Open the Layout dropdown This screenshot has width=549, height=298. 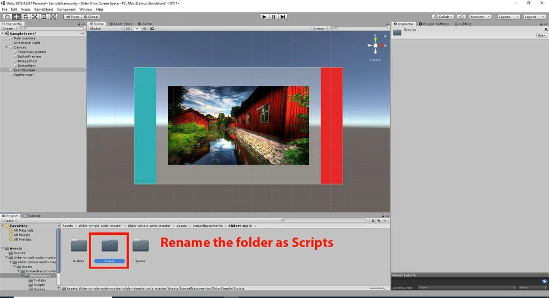535,17
